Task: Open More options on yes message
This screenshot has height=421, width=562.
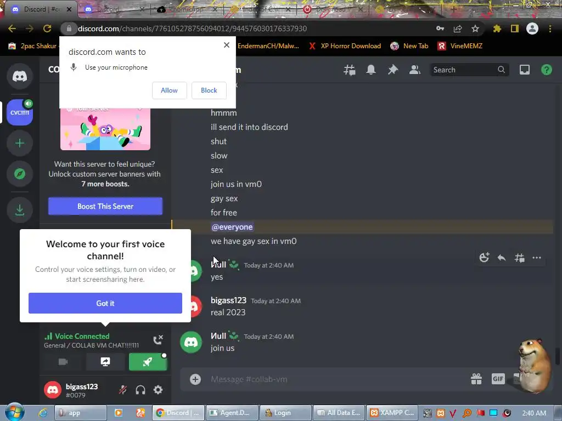Action: (537, 258)
